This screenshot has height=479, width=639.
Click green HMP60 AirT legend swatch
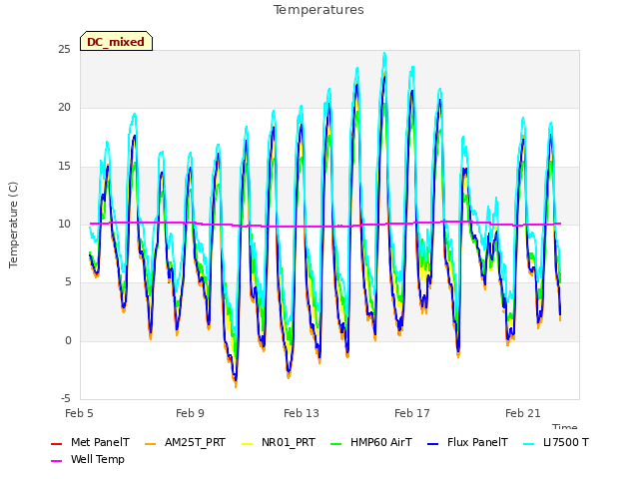pos(335,443)
